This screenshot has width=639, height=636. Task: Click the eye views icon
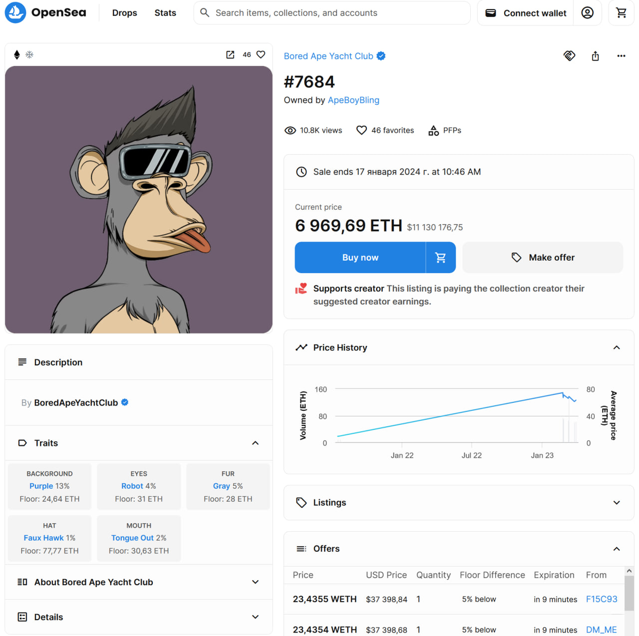tap(290, 130)
